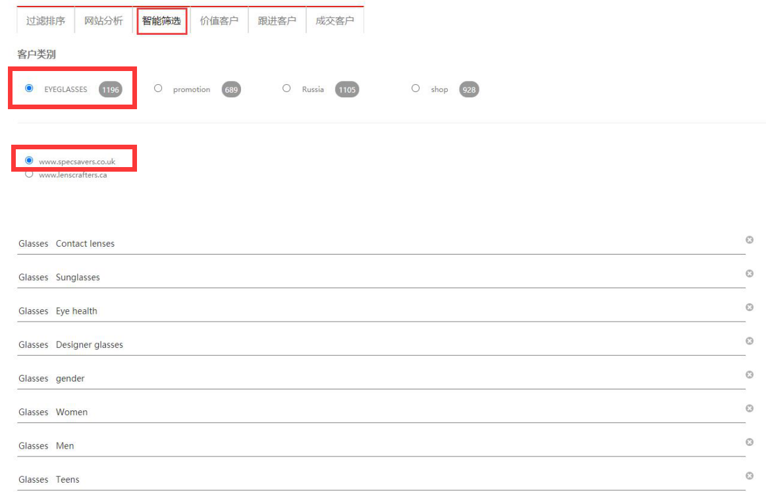Select www.lenscrafters.ca website option
This screenshot has height=492, width=766.
point(29,174)
